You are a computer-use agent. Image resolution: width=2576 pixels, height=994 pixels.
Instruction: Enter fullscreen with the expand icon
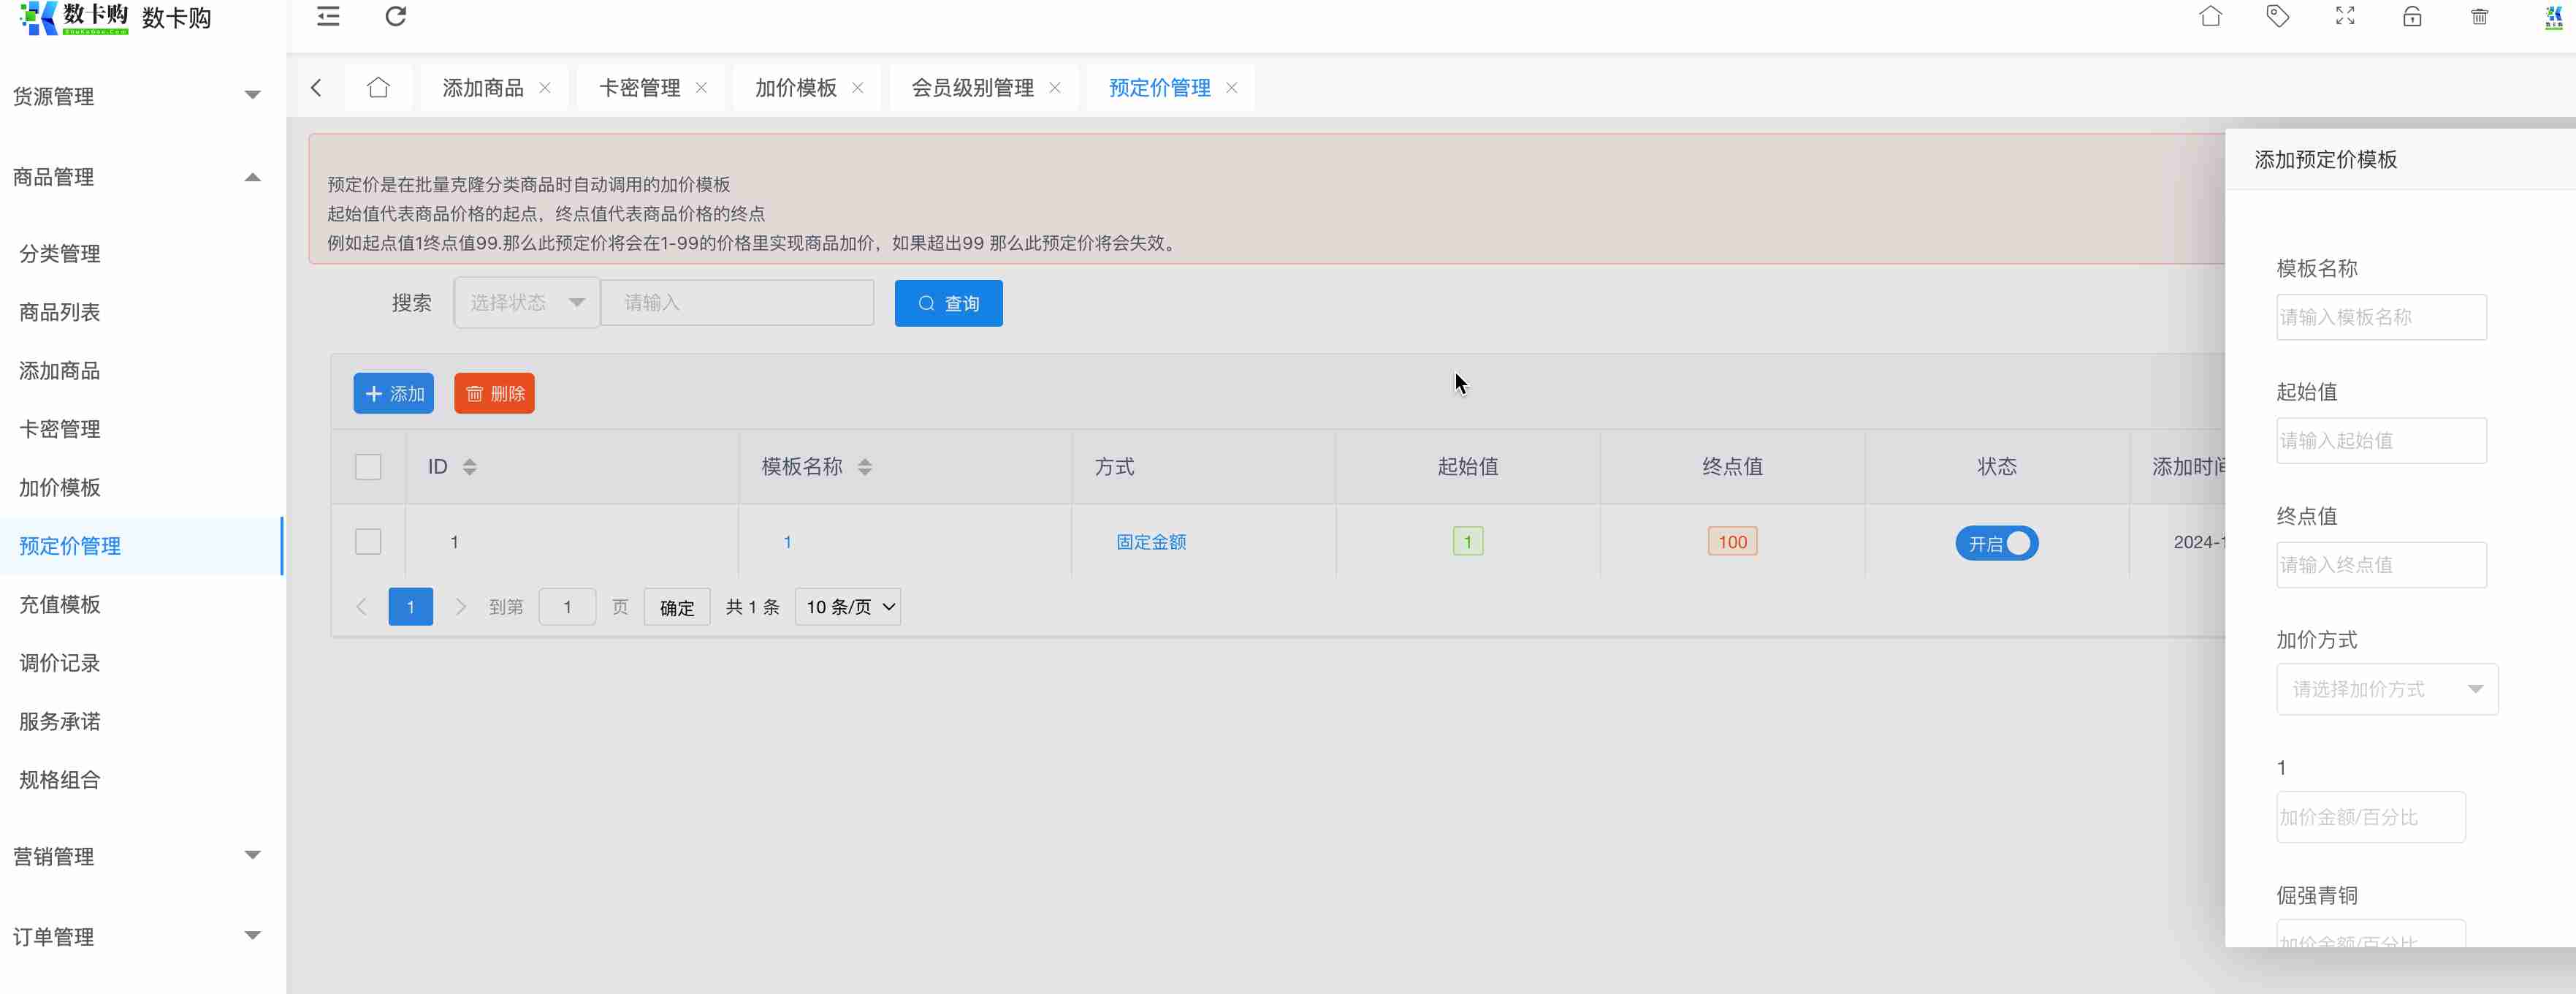(2345, 17)
